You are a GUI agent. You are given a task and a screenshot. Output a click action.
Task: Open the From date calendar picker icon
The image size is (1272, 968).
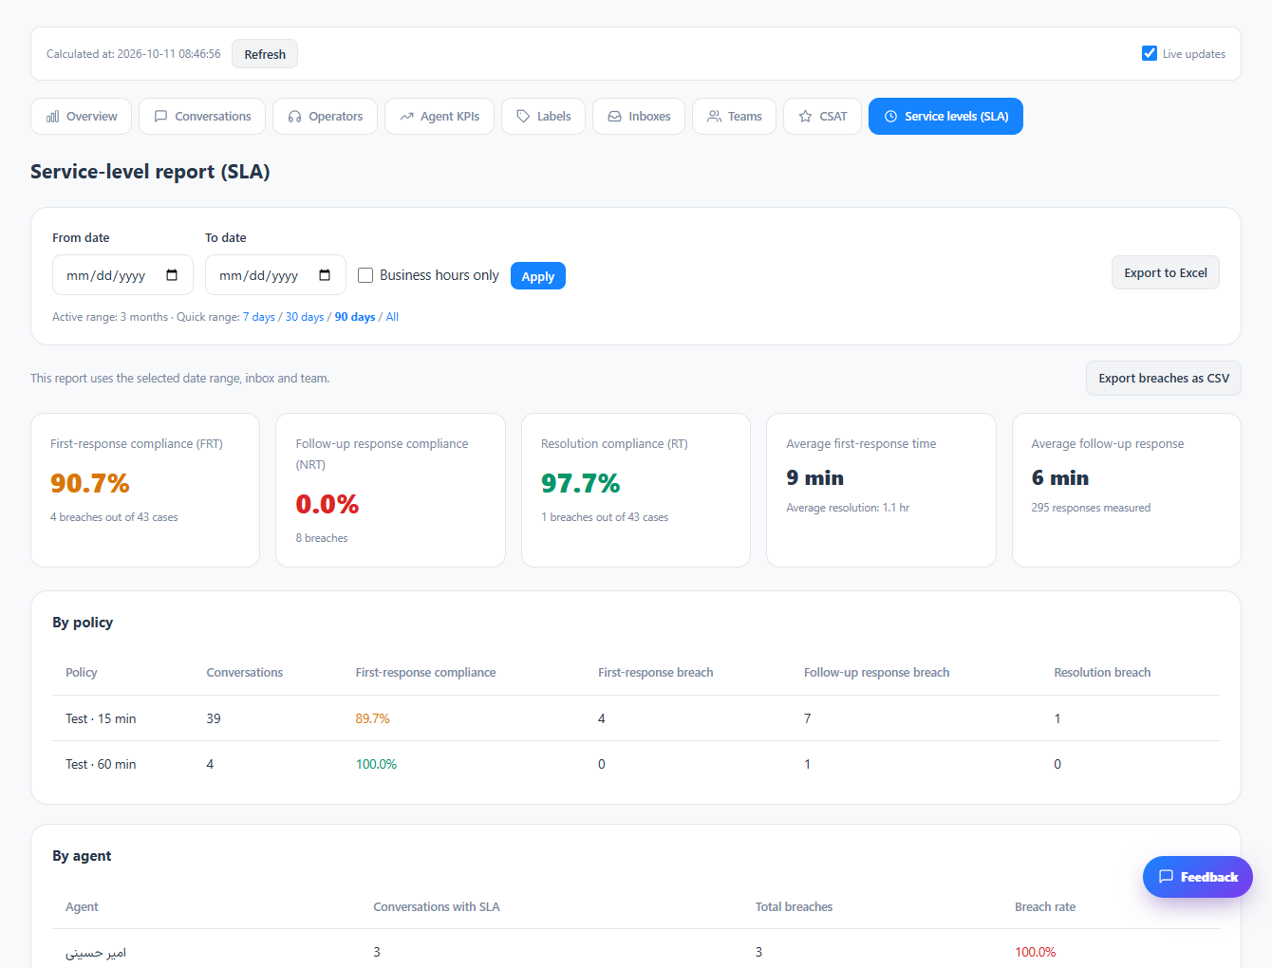click(x=172, y=275)
